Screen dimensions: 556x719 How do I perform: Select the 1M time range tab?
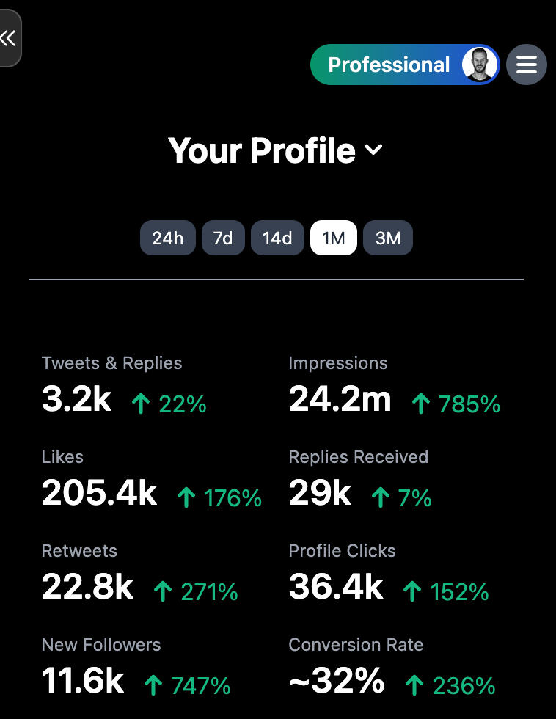[334, 238]
